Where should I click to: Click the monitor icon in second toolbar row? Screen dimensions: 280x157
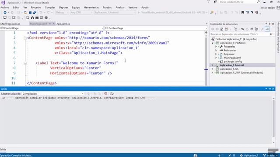tap(5, 18)
